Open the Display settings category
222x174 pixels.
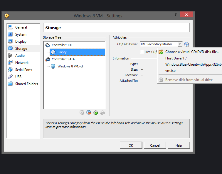pyautogui.click(x=23, y=42)
